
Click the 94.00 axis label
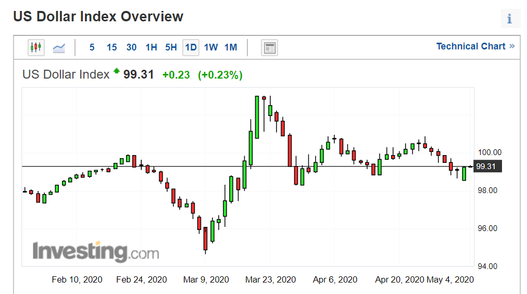coord(487,266)
